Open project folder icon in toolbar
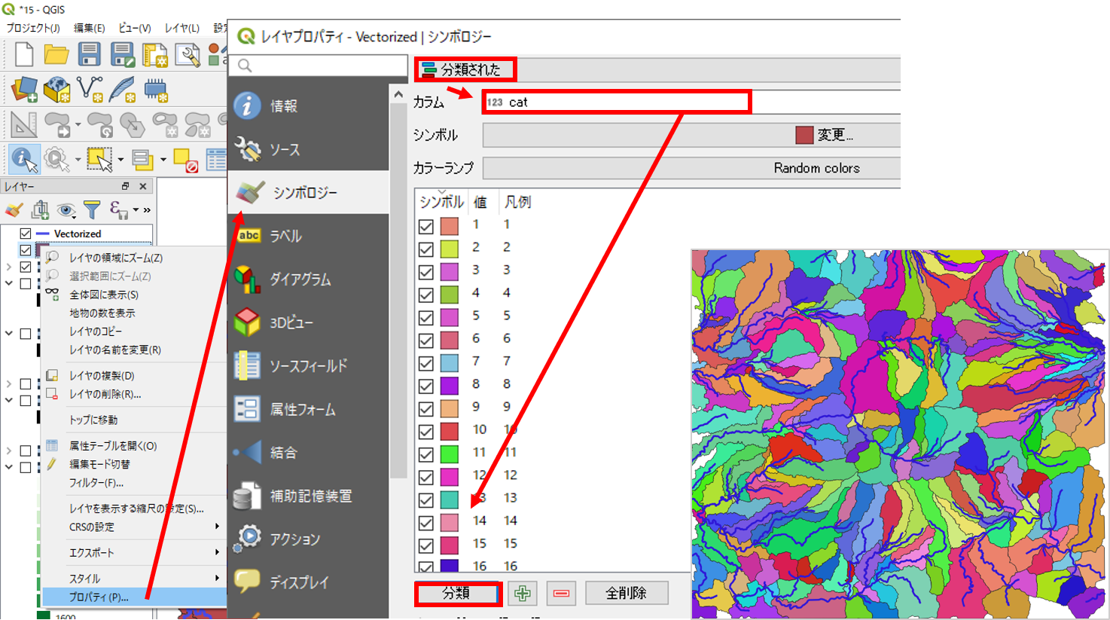Screen dimensions: 1110x620 click(x=56, y=54)
